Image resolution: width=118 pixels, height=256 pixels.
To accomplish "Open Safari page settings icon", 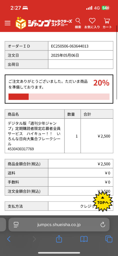I will (16, 225).
